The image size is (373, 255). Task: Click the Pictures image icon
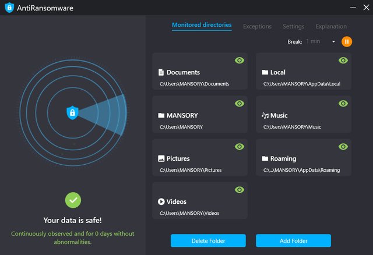click(161, 158)
